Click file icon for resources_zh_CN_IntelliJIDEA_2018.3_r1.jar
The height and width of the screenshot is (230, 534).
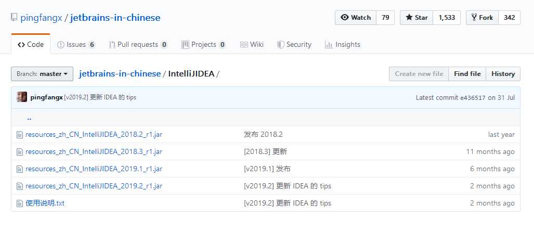tap(20, 151)
